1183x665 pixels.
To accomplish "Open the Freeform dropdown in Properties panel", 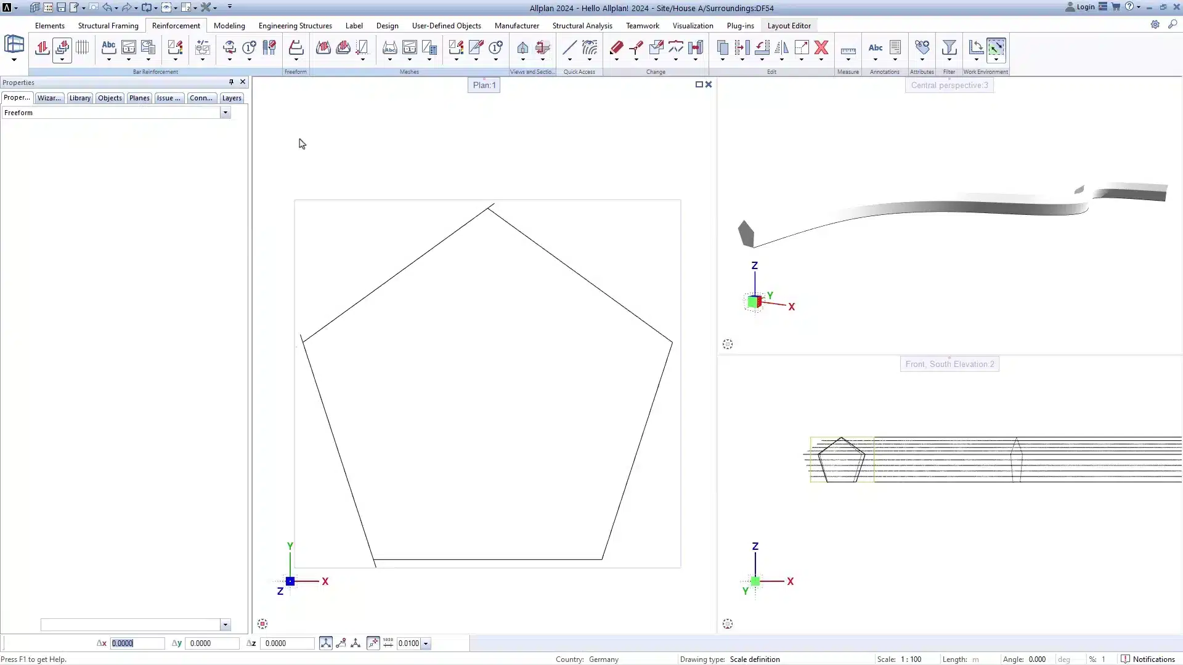I will [x=226, y=113].
